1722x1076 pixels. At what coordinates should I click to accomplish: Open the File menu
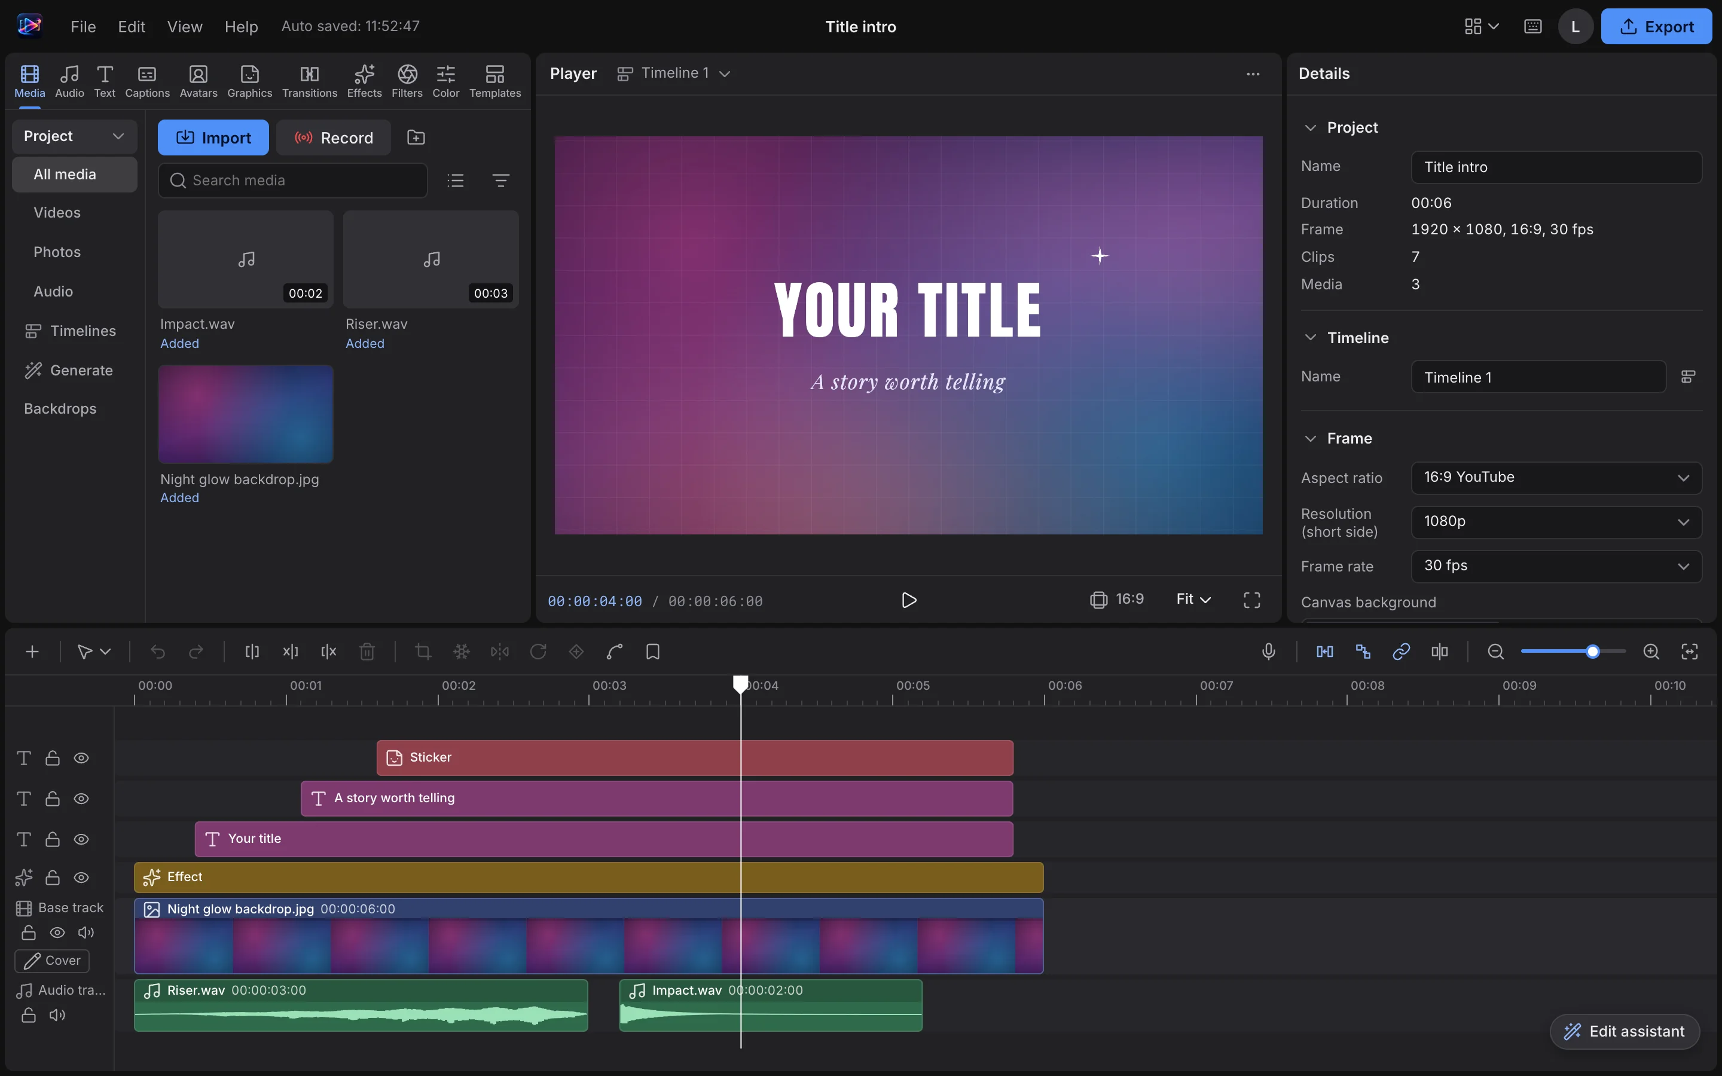pyautogui.click(x=83, y=26)
